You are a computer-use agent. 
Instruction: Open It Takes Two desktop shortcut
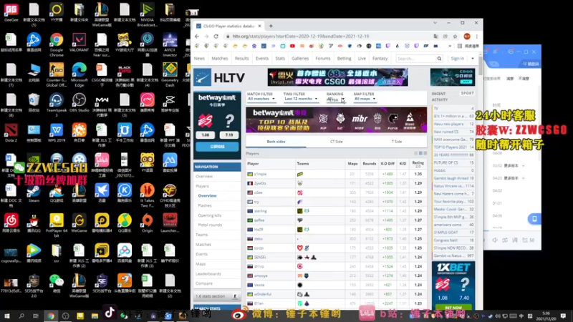147,195
